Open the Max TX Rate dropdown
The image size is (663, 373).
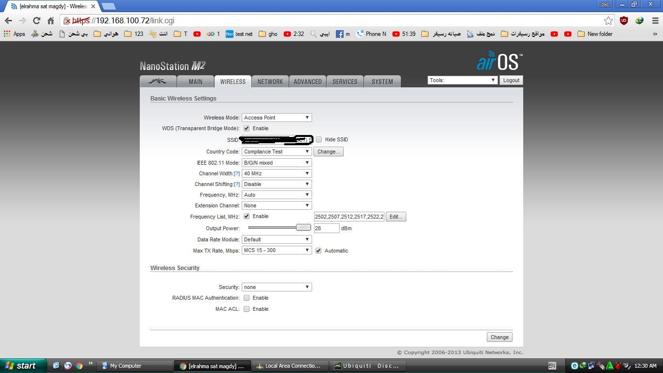point(277,250)
